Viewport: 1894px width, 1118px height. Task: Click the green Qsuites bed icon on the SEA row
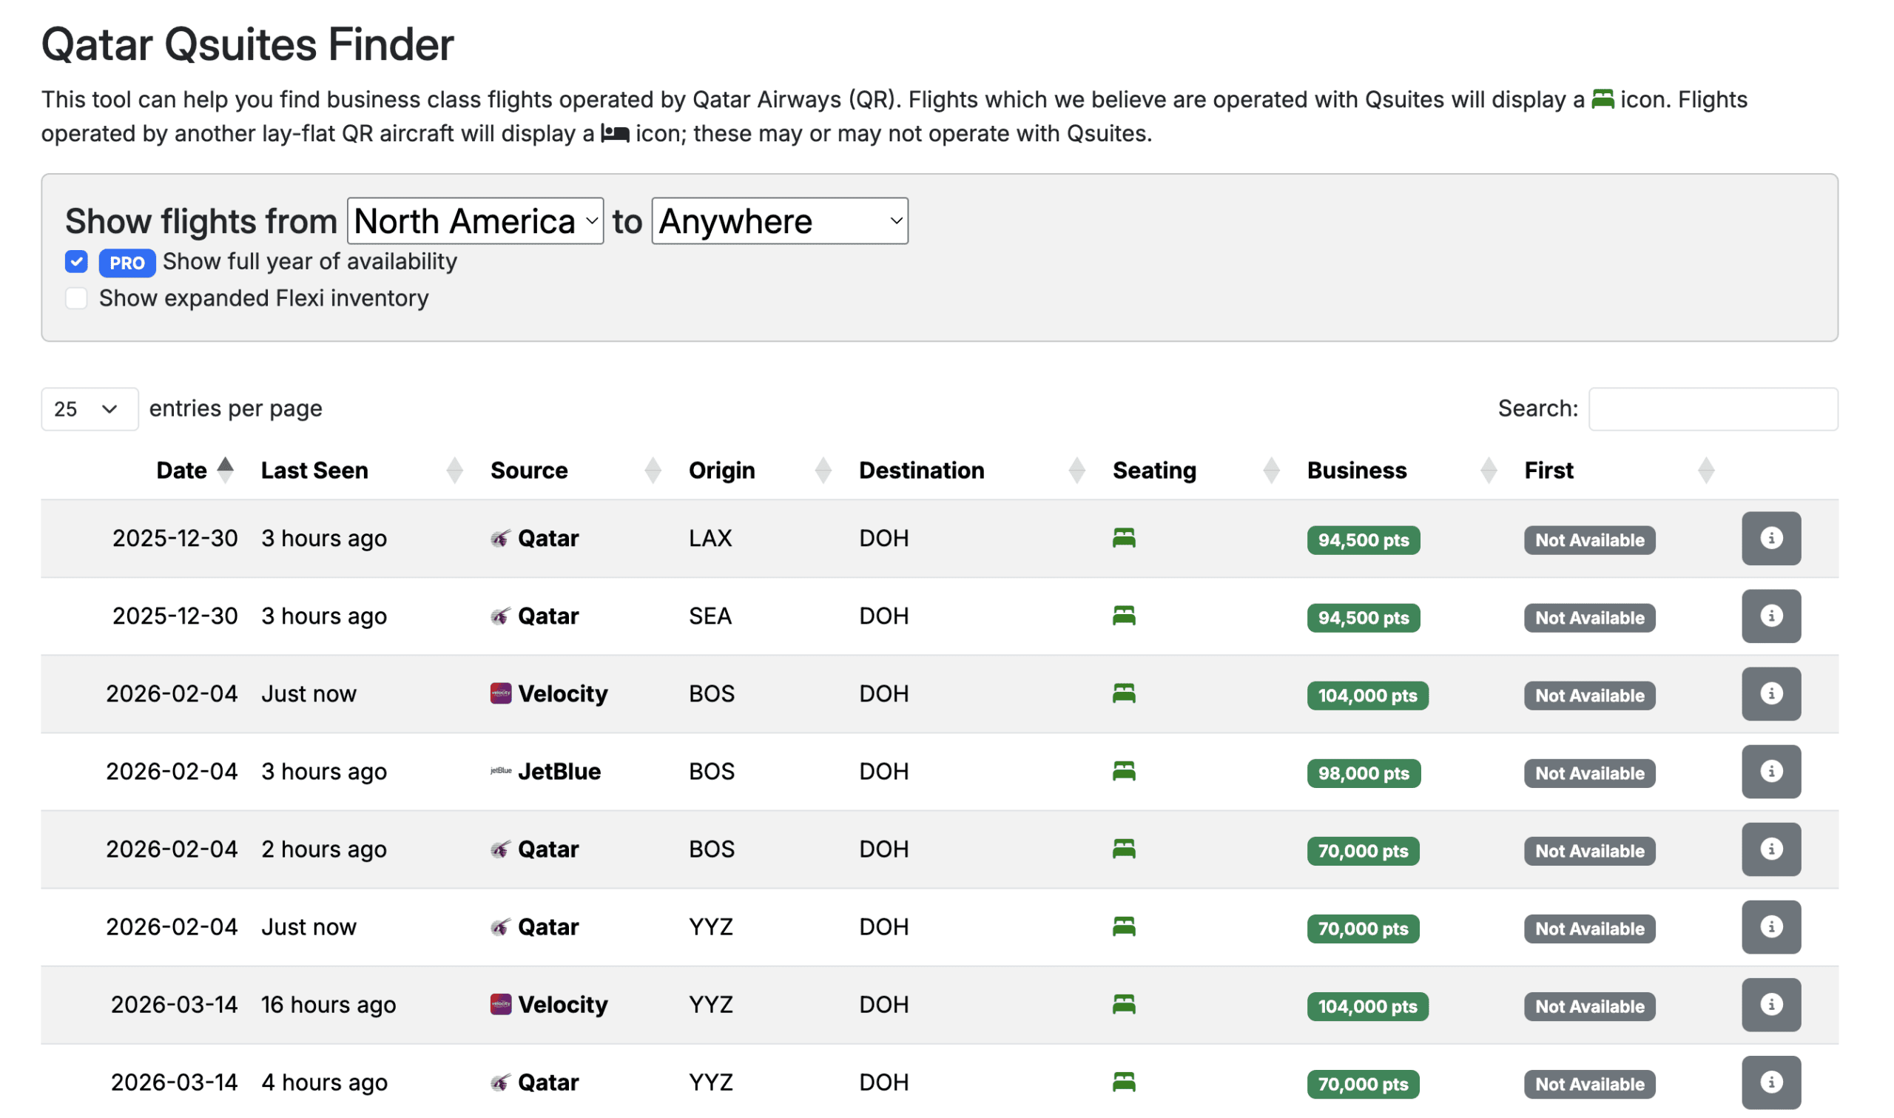pyautogui.click(x=1124, y=616)
